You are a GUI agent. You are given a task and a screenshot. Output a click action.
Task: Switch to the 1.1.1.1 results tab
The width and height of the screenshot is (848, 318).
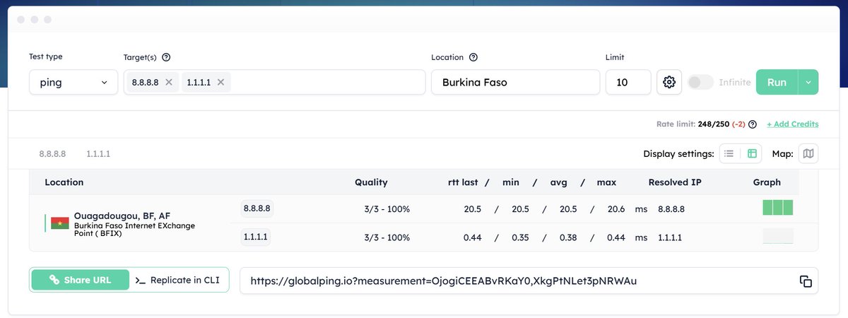(x=98, y=153)
